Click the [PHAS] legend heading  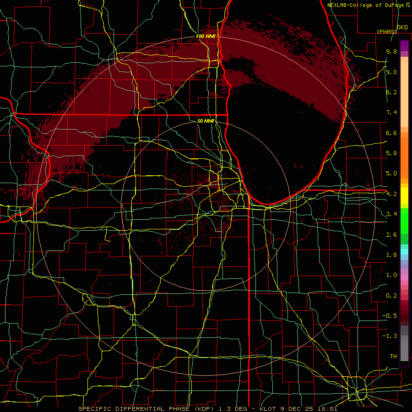pyautogui.click(x=387, y=32)
